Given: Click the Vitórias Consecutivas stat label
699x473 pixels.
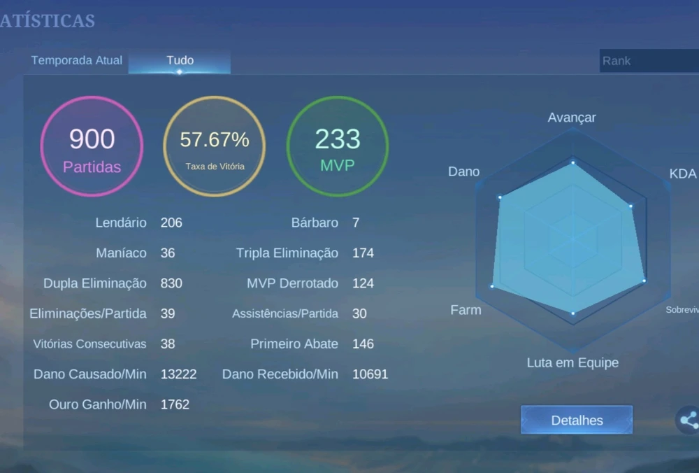Looking at the screenshot, I should point(89,344).
